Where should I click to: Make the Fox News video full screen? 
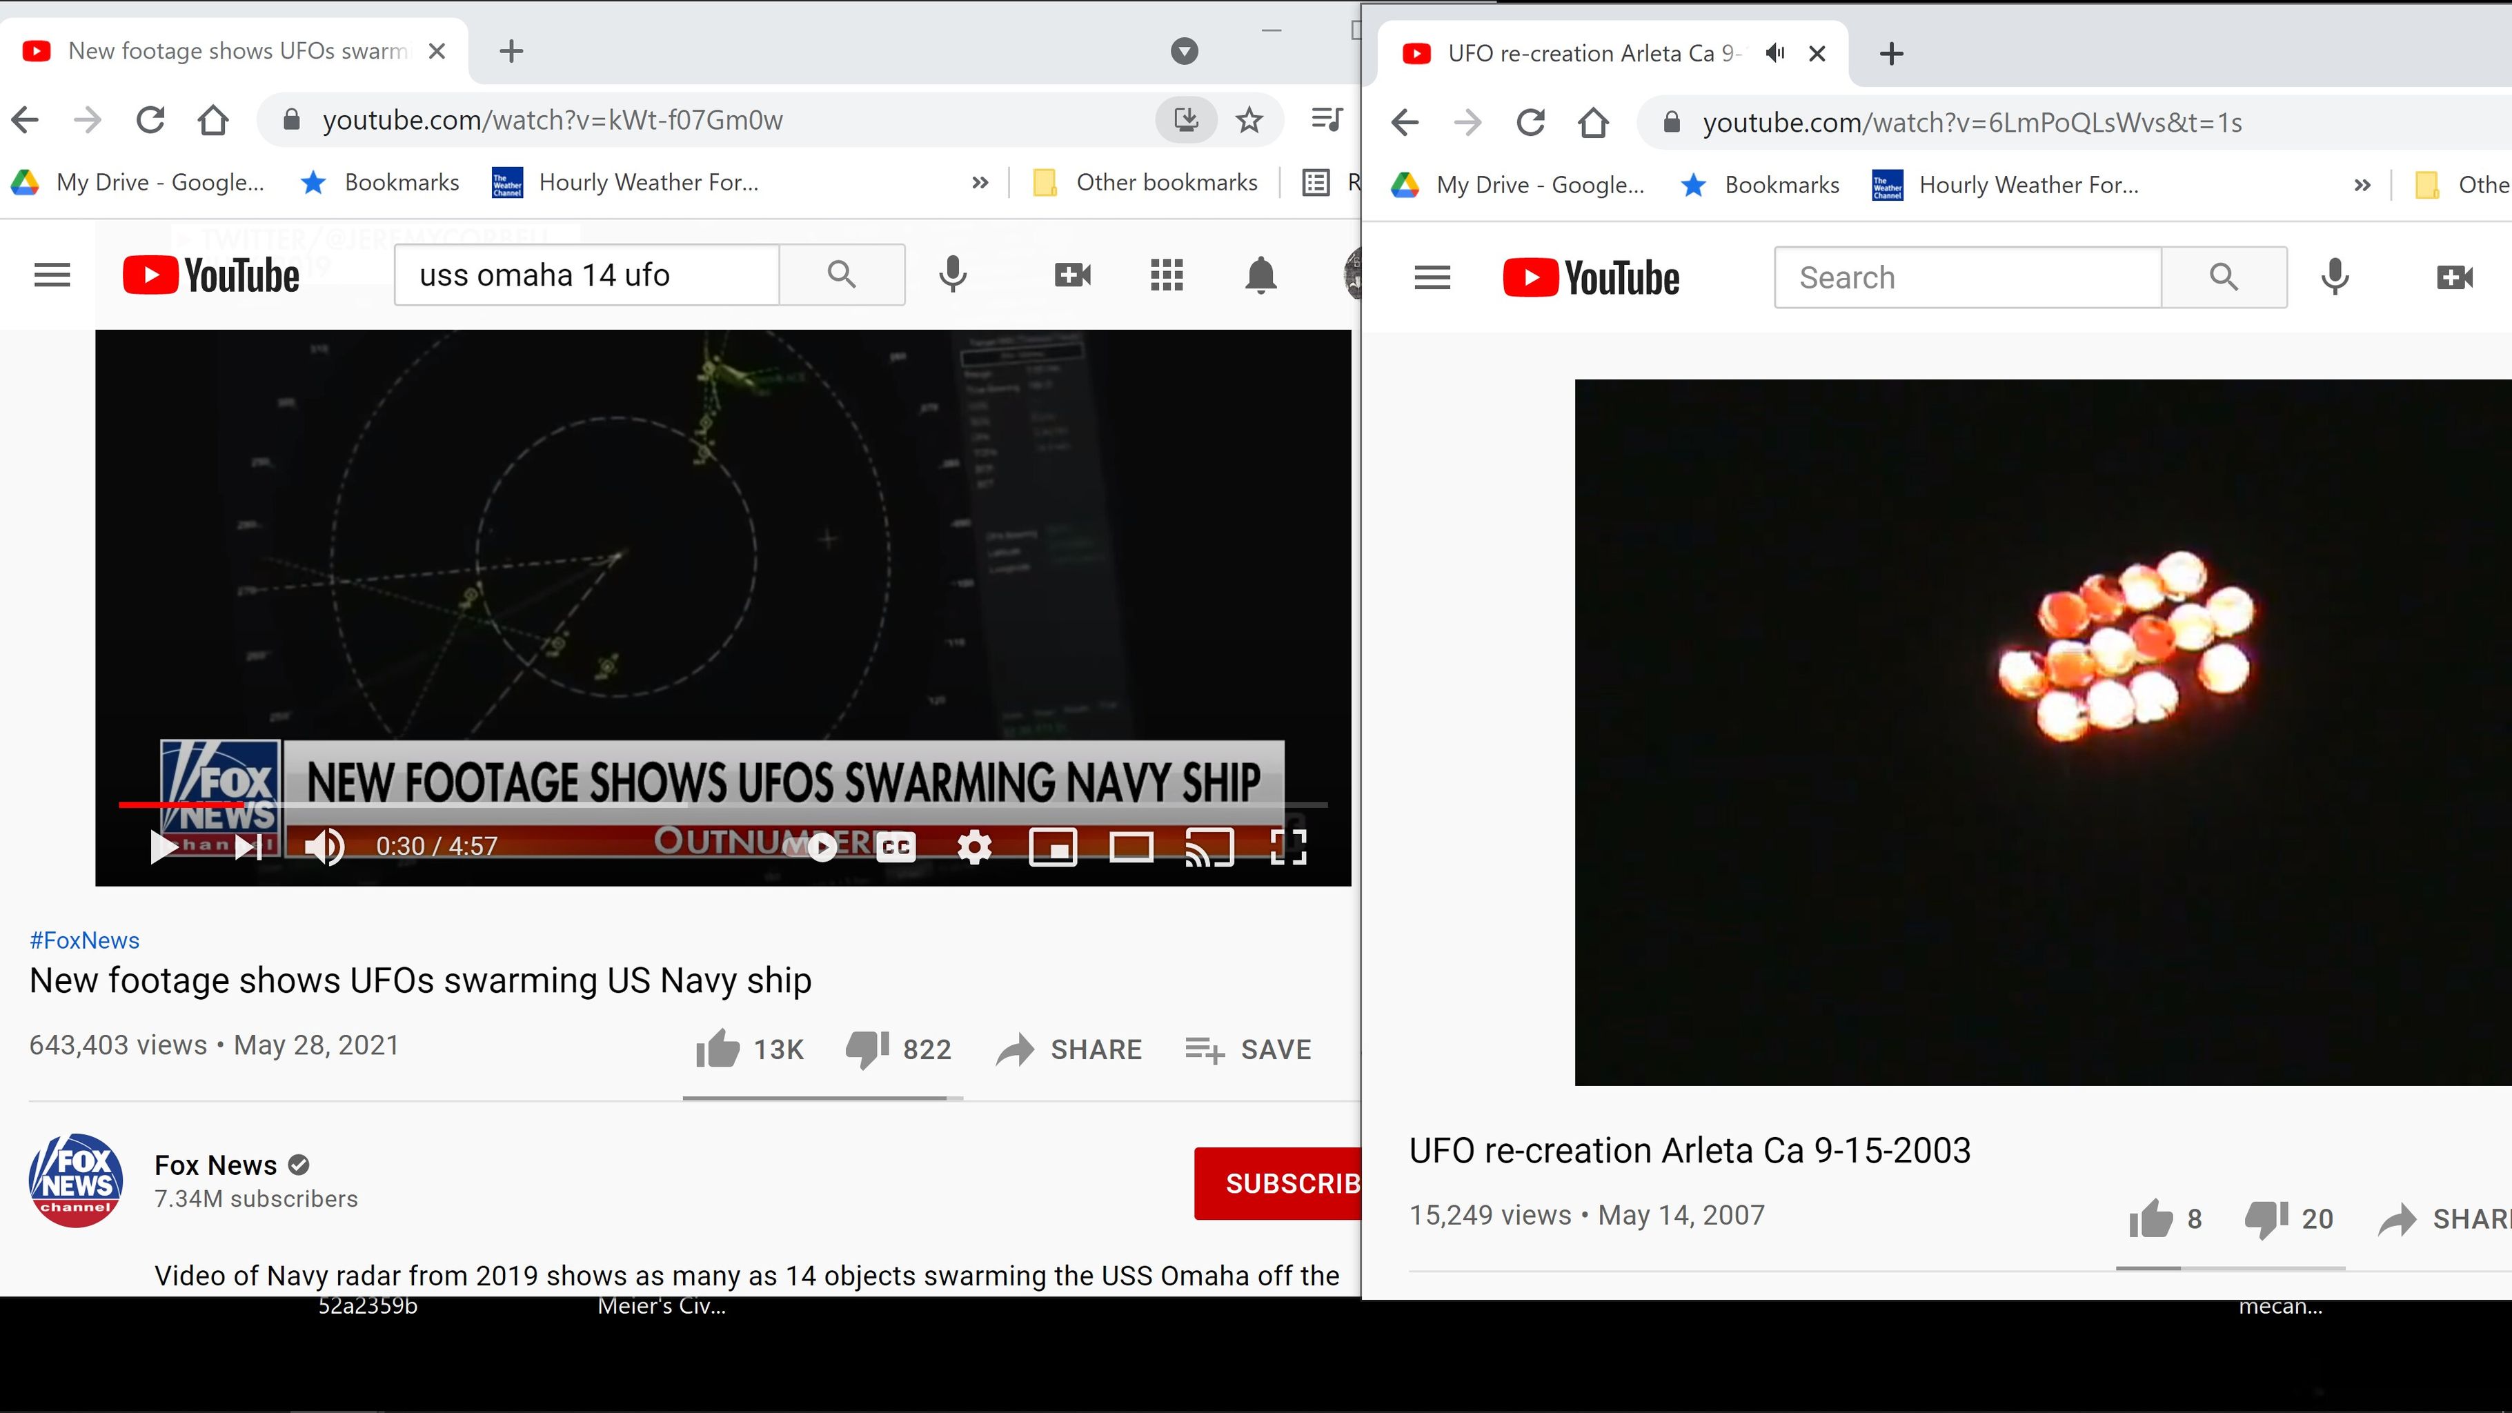pos(1288,847)
